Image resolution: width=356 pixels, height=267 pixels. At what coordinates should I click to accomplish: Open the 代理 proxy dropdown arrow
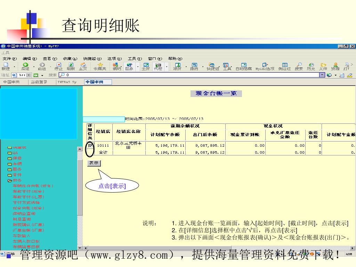[167, 67]
